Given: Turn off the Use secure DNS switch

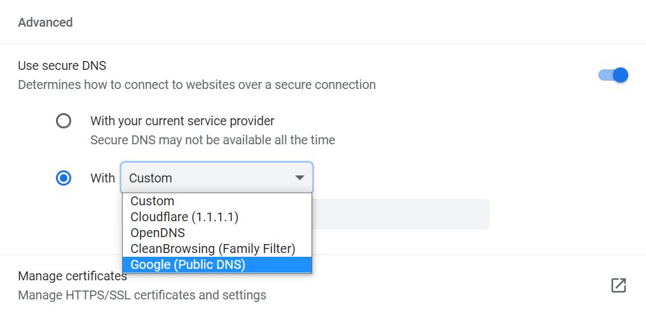Looking at the screenshot, I should (614, 75).
